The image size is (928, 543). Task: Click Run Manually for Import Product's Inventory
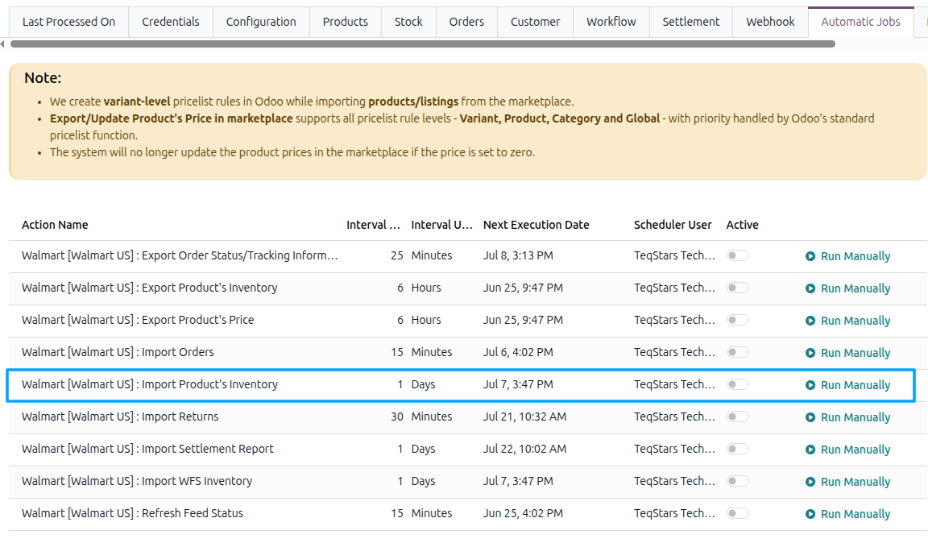(x=847, y=385)
